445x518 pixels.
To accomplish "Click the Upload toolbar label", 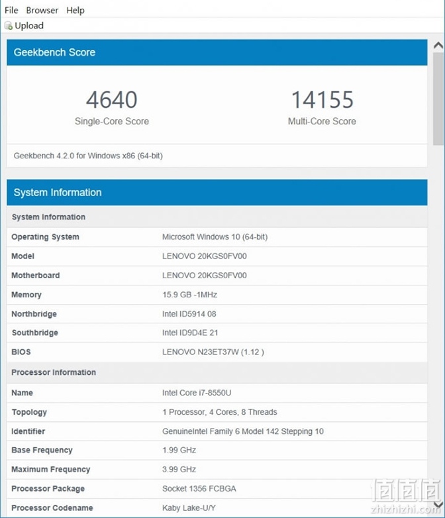I will pos(29,26).
